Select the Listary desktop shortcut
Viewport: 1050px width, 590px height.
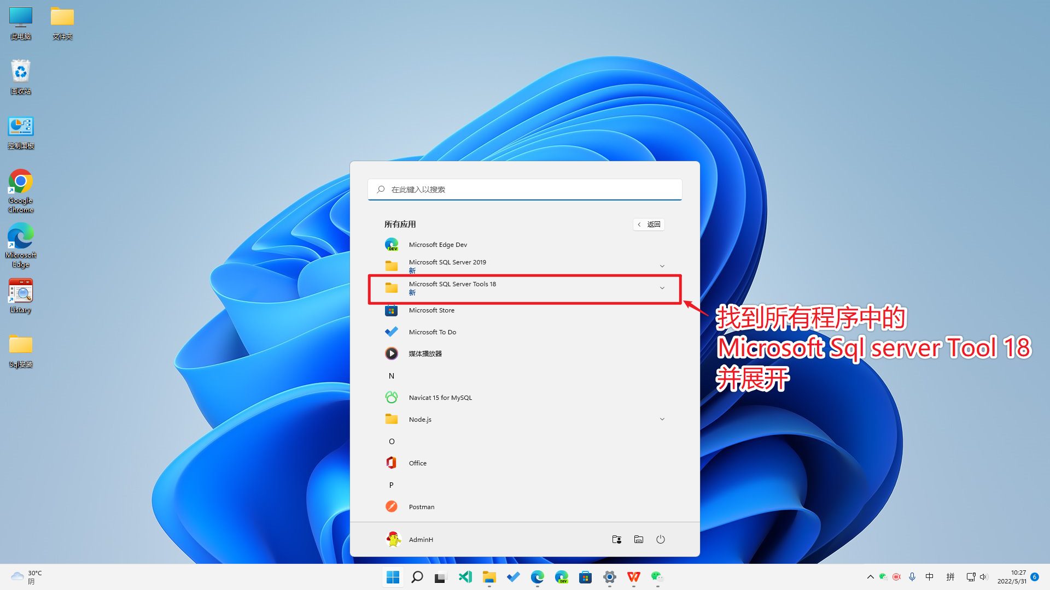tap(21, 296)
